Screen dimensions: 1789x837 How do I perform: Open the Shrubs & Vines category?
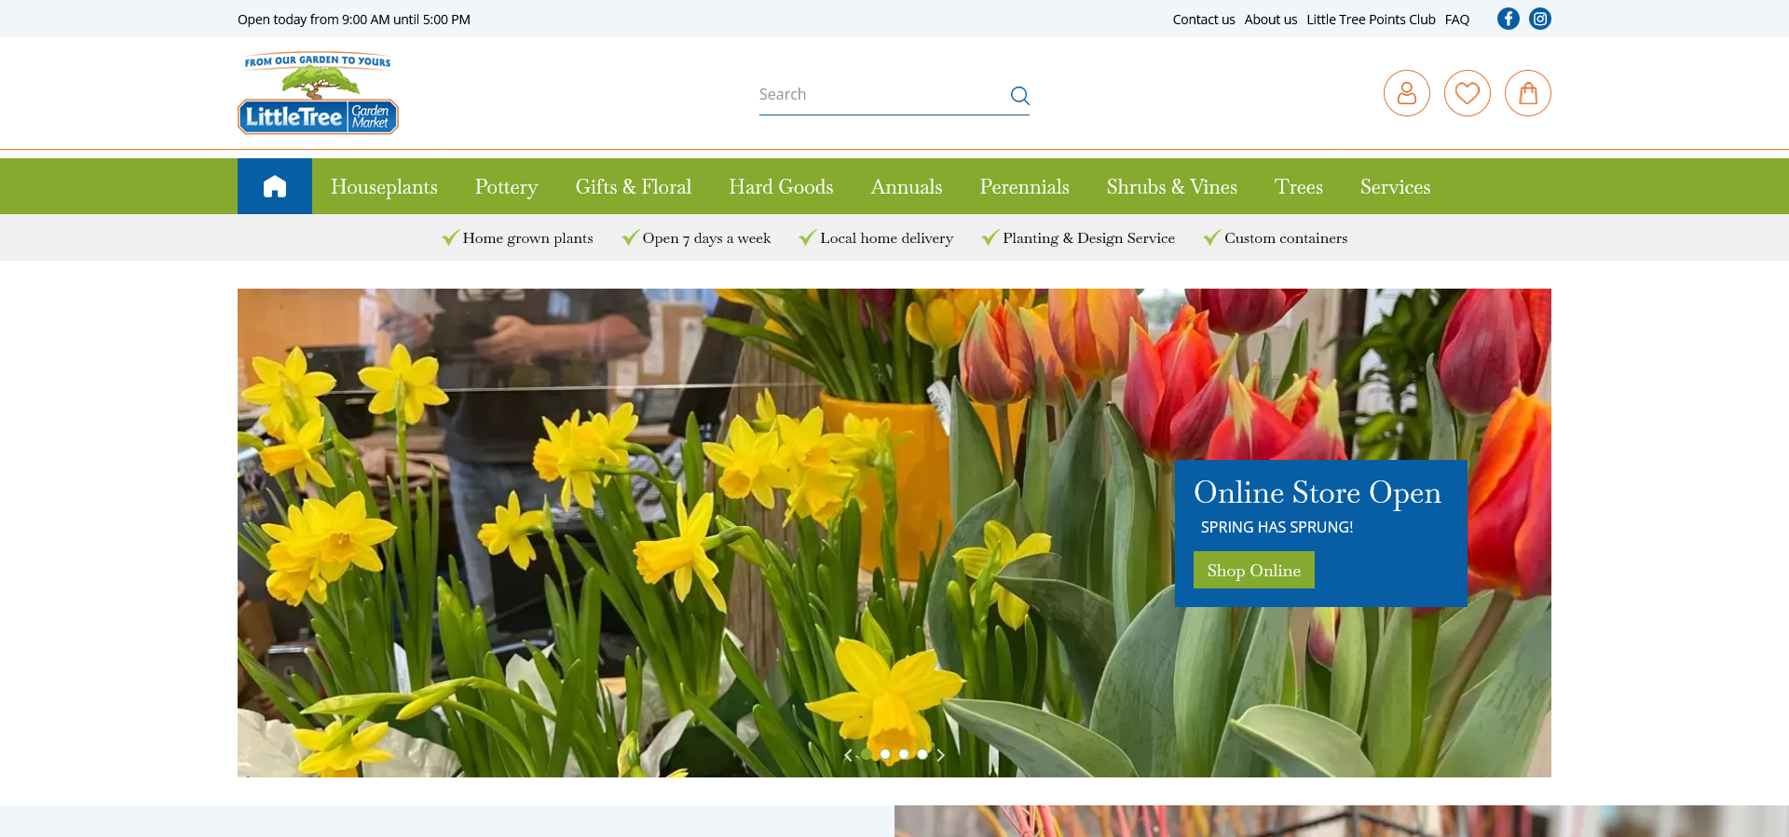coord(1171,186)
